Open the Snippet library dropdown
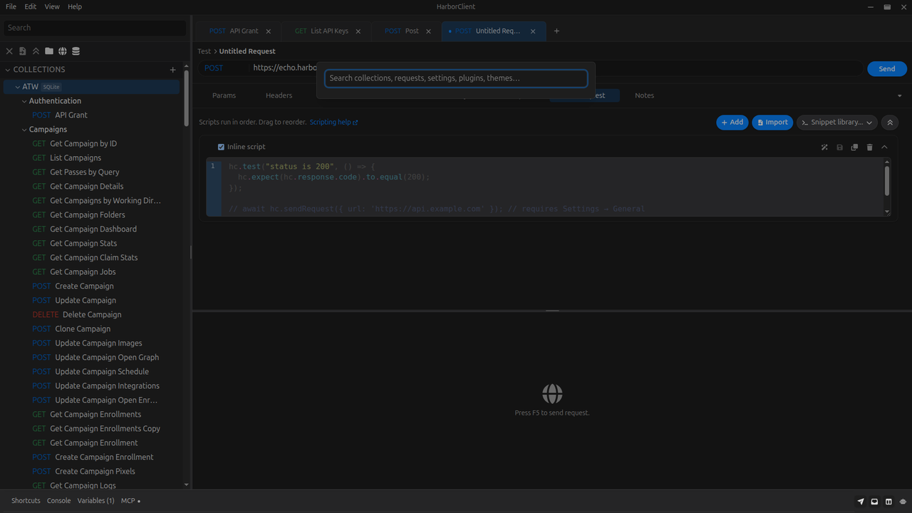 837,123
